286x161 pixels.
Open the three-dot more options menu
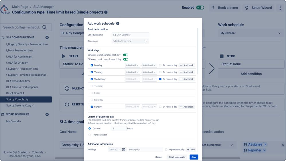280,8
